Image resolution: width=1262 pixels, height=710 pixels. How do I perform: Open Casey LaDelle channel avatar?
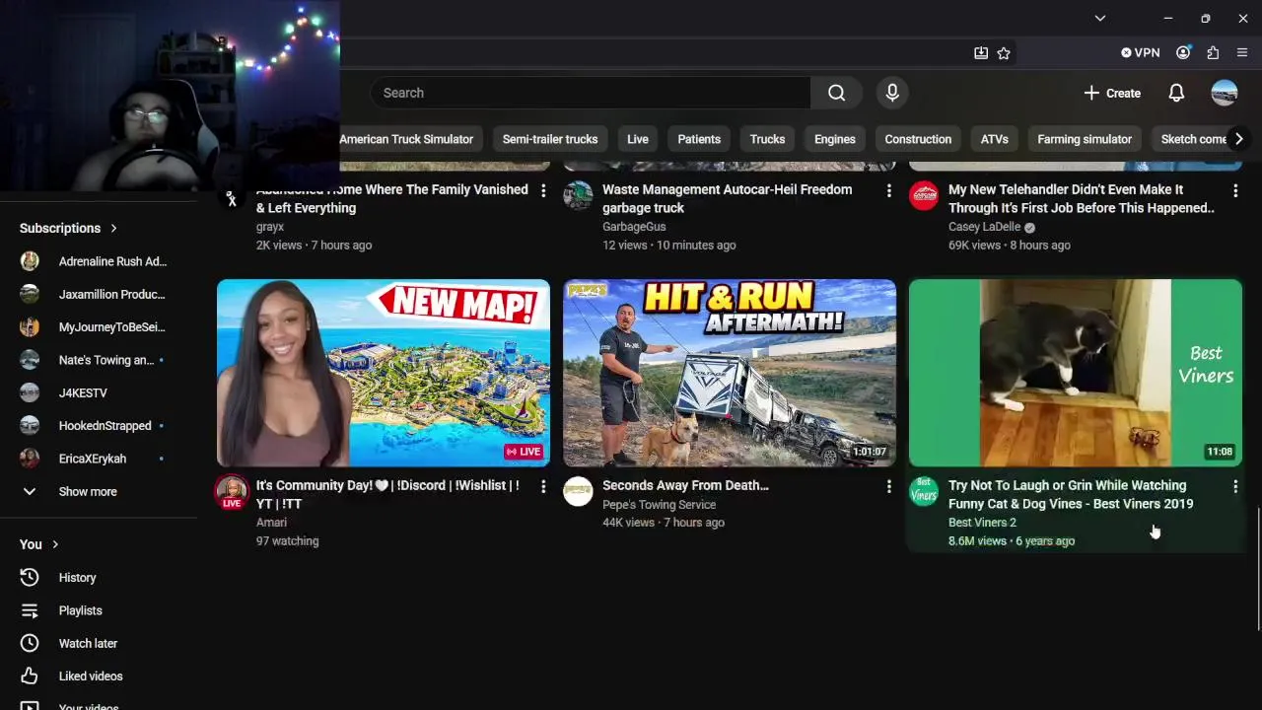click(x=924, y=195)
